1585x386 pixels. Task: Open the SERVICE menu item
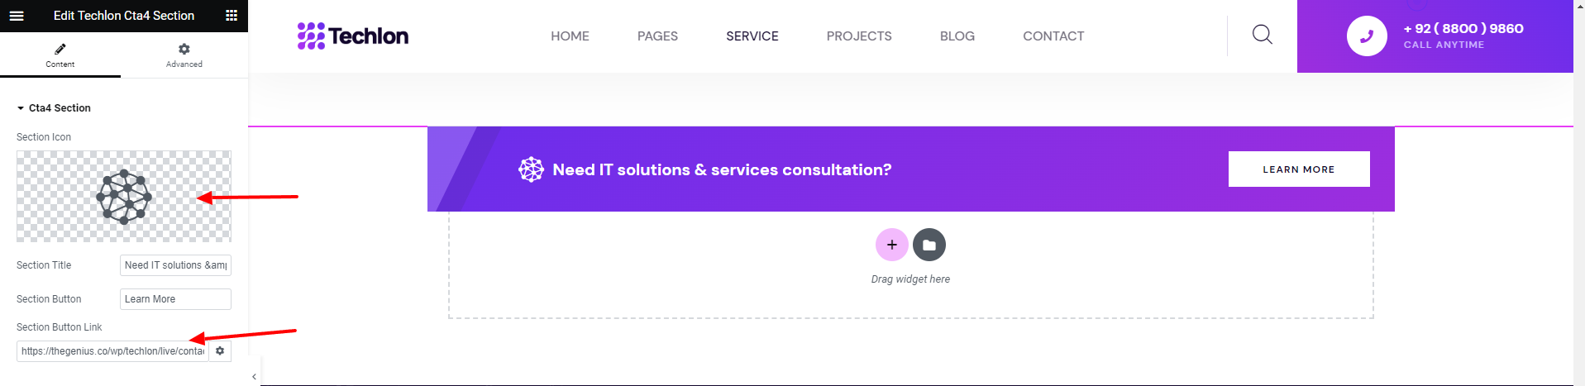pyautogui.click(x=752, y=36)
